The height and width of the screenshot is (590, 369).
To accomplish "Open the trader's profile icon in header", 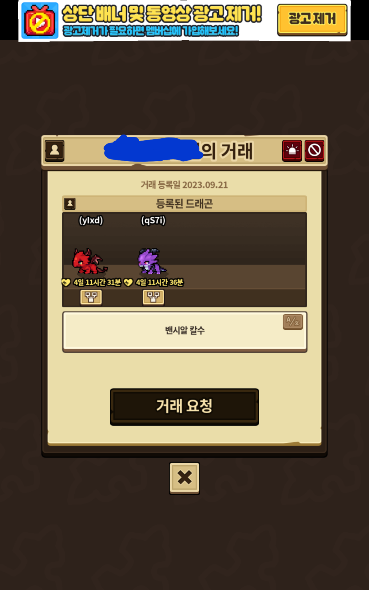I will (54, 151).
